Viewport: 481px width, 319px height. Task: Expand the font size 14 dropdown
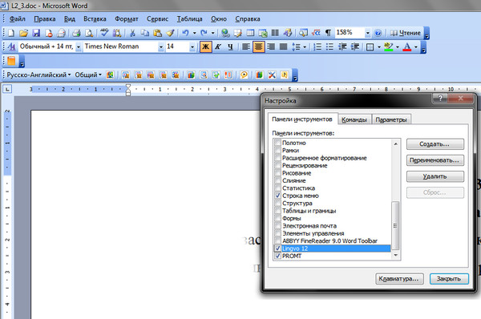(x=192, y=47)
